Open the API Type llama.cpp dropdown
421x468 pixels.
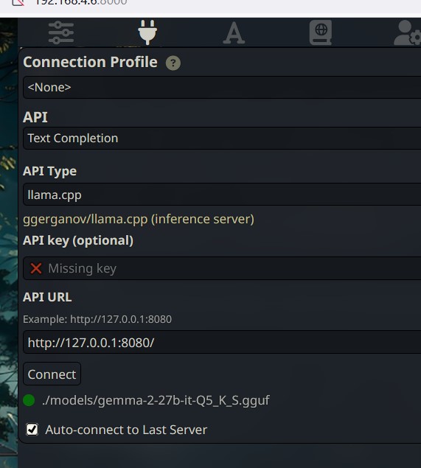[222, 195]
